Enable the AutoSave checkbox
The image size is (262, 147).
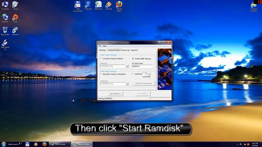tap(133, 74)
